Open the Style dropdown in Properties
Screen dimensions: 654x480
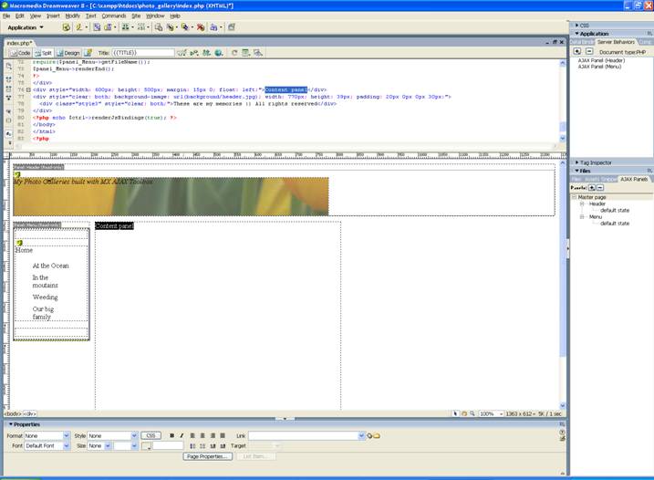(x=134, y=436)
